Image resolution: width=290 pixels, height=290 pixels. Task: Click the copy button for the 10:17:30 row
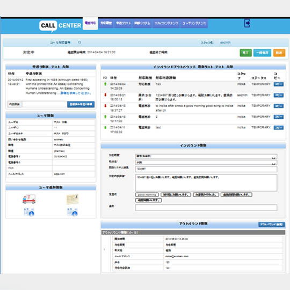coord(279,117)
